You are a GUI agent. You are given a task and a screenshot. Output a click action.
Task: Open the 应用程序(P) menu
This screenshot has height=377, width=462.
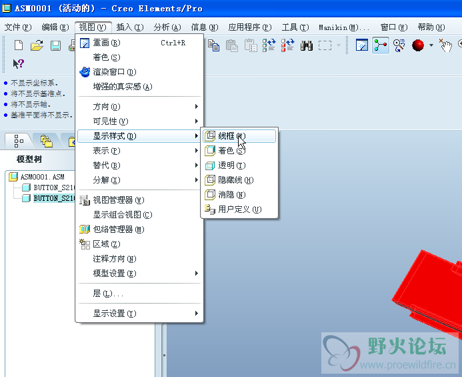250,27
